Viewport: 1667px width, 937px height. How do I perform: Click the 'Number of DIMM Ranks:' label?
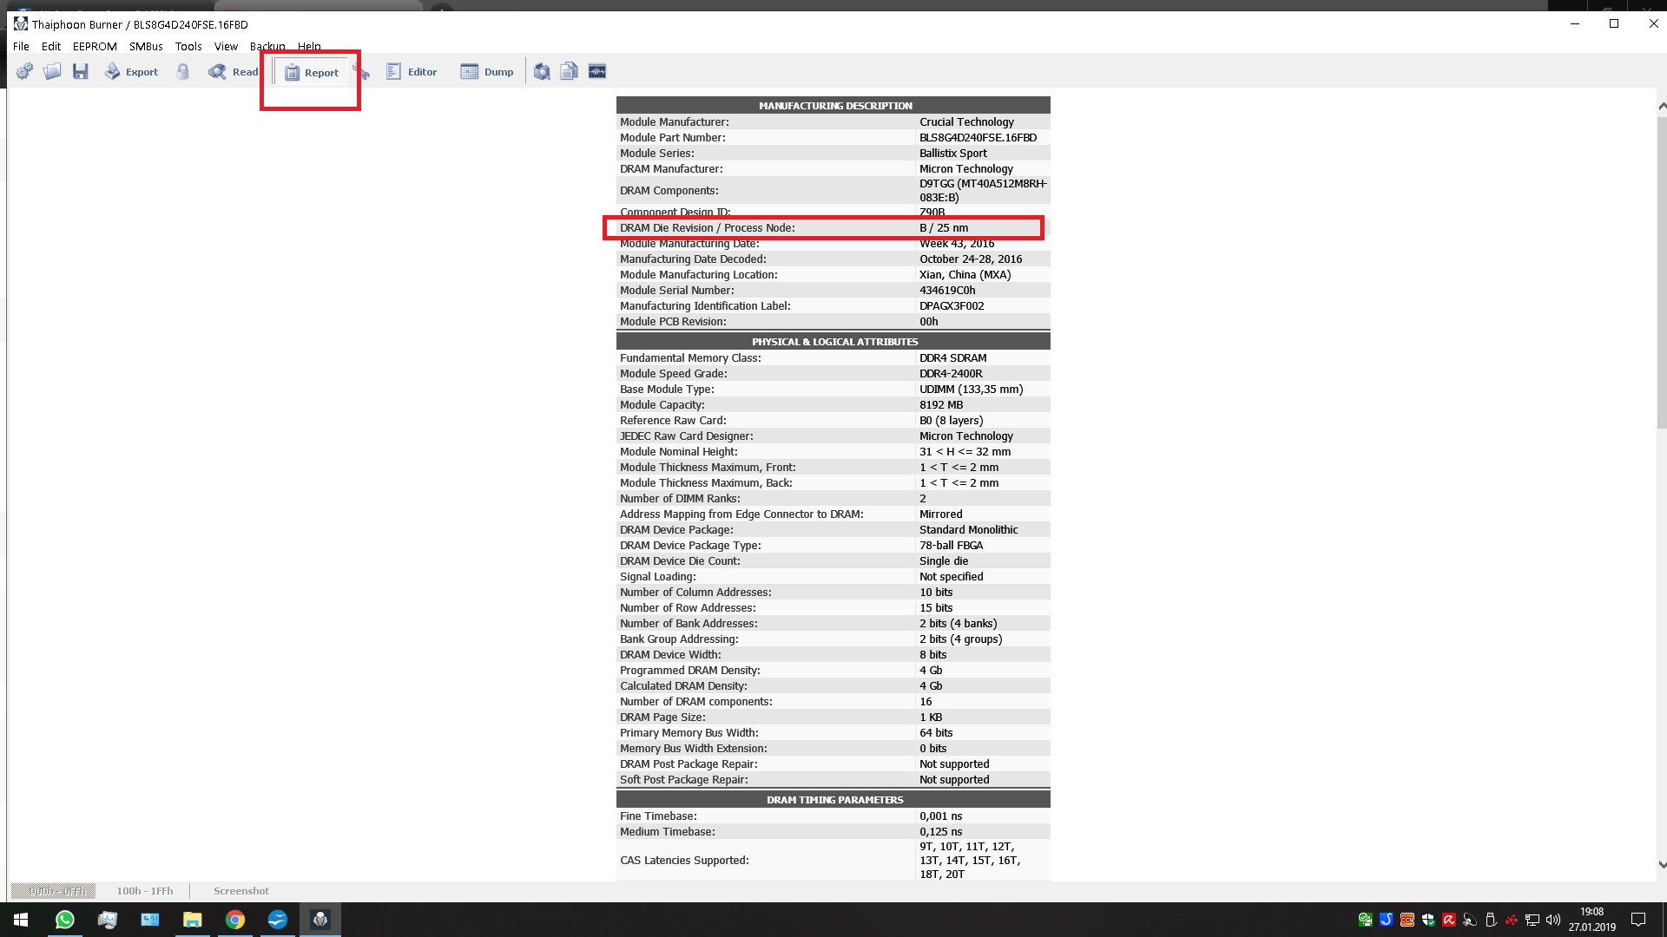coord(680,499)
